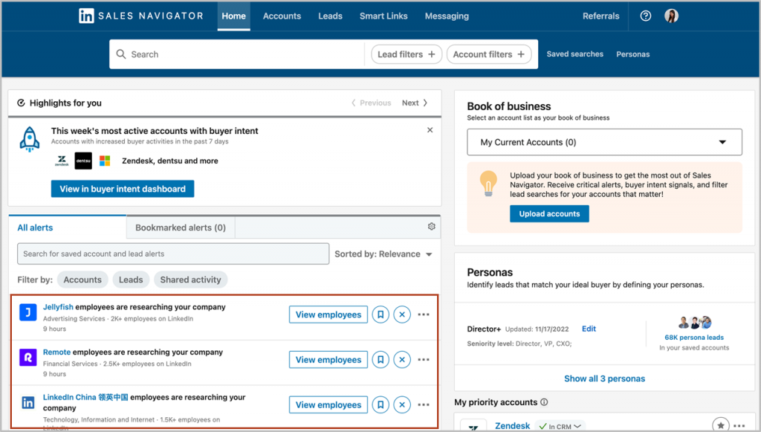The width and height of the screenshot is (761, 432).
Task: Toggle the Leads alert filter
Action: tap(131, 280)
